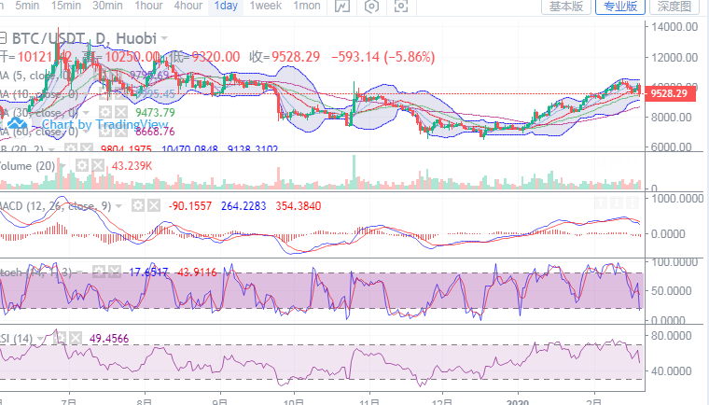Click the low price 9320.00
The width and height of the screenshot is (709, 405).
click(x=215, y=57)
